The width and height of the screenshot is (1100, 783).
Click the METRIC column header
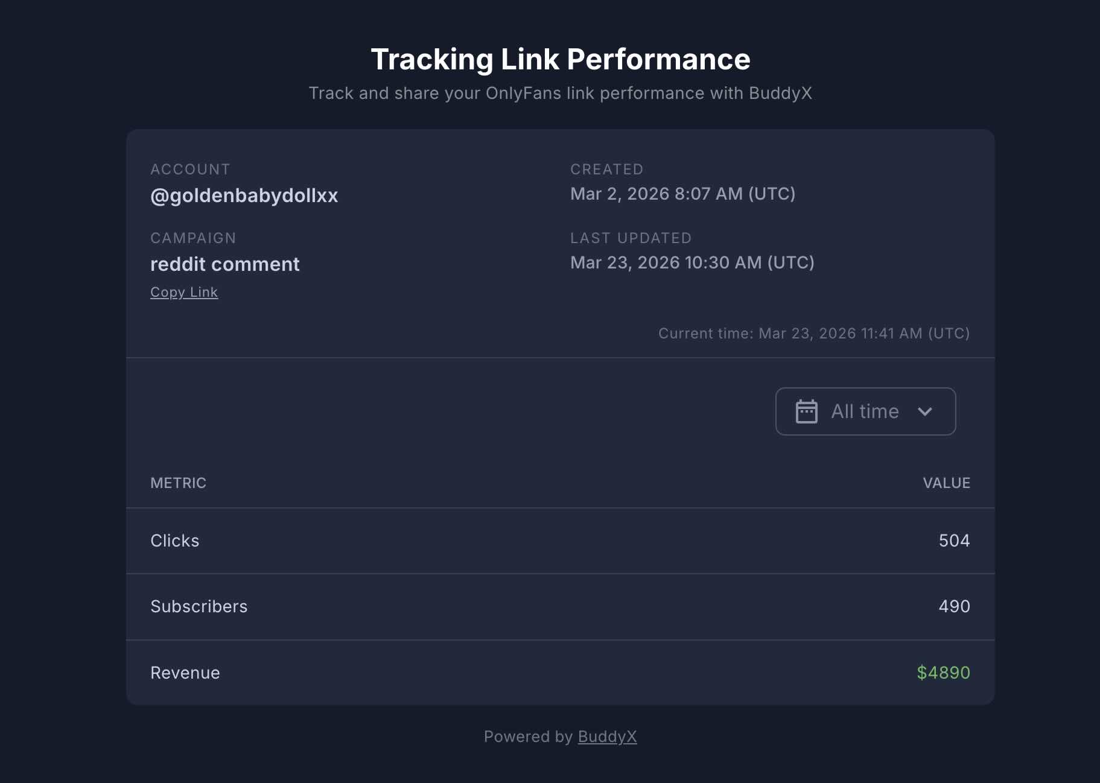[x=178, y=483]
